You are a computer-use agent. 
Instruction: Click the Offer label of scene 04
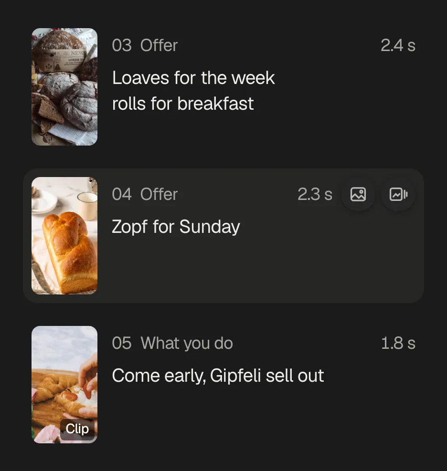[159, 194]
